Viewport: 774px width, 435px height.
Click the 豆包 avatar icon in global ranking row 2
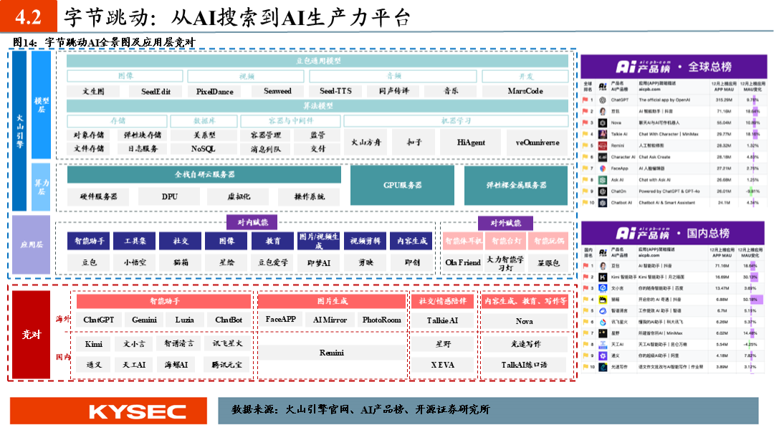603,111
